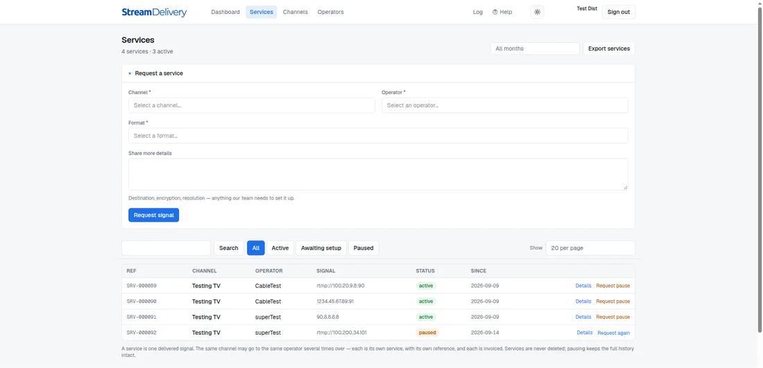Click the paused status badge
This screenshot has width=763, height=368.
(x=428, y=333)
